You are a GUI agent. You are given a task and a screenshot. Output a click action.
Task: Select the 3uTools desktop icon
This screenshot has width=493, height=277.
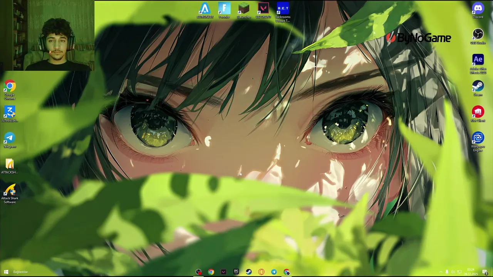[x=10, y=114]
